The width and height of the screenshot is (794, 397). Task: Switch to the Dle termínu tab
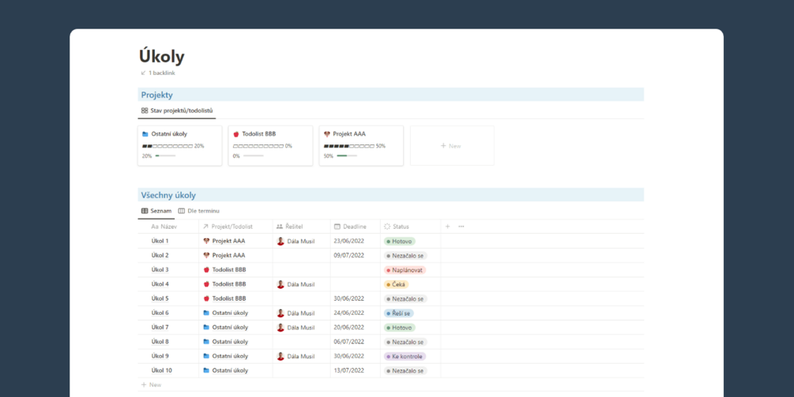198,211
